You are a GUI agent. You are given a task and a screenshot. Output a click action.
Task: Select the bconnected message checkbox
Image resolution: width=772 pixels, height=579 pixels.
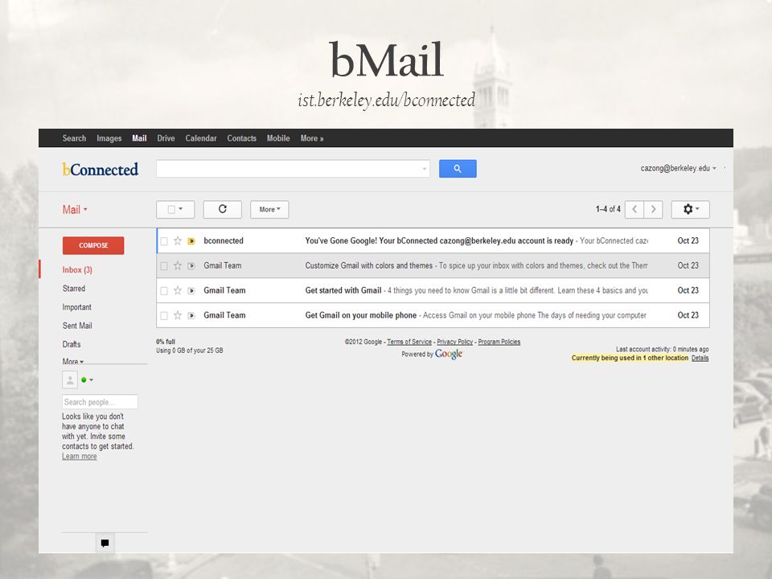click(x=164, y=241)
